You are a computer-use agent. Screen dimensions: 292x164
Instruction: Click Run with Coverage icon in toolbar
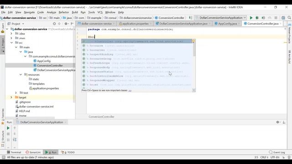[x=263, y=18]
